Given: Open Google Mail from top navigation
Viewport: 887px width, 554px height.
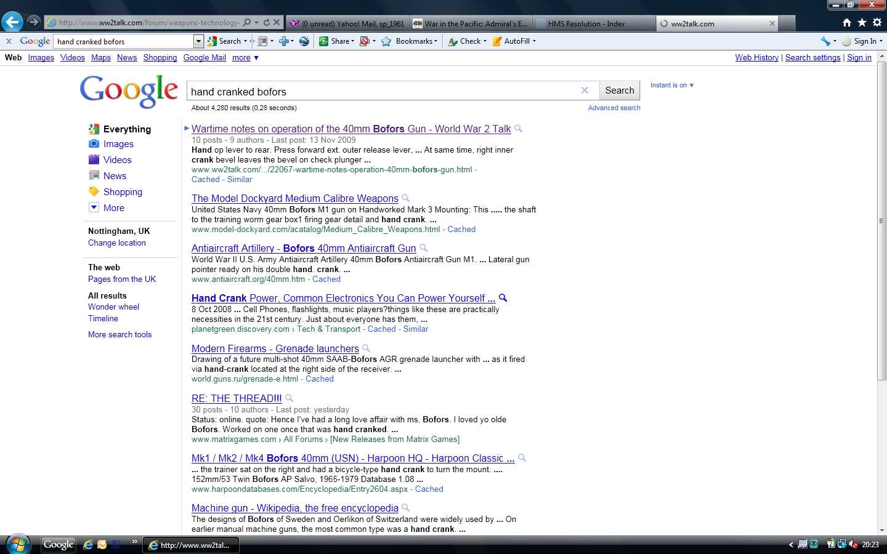Looking at the screenshot, I should (205, 57).
